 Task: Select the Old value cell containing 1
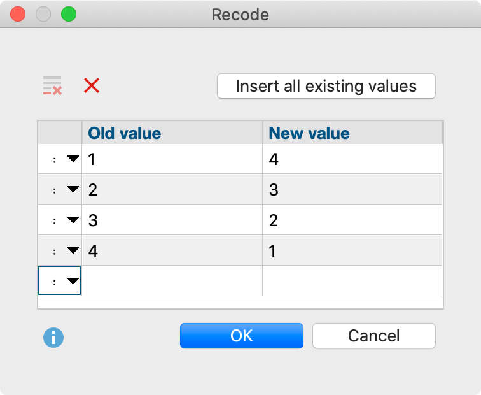click(172, 159)
